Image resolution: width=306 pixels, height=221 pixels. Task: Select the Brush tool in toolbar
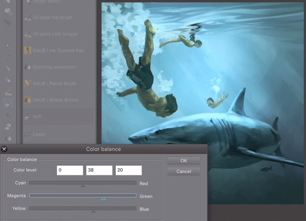coord(8,92)
